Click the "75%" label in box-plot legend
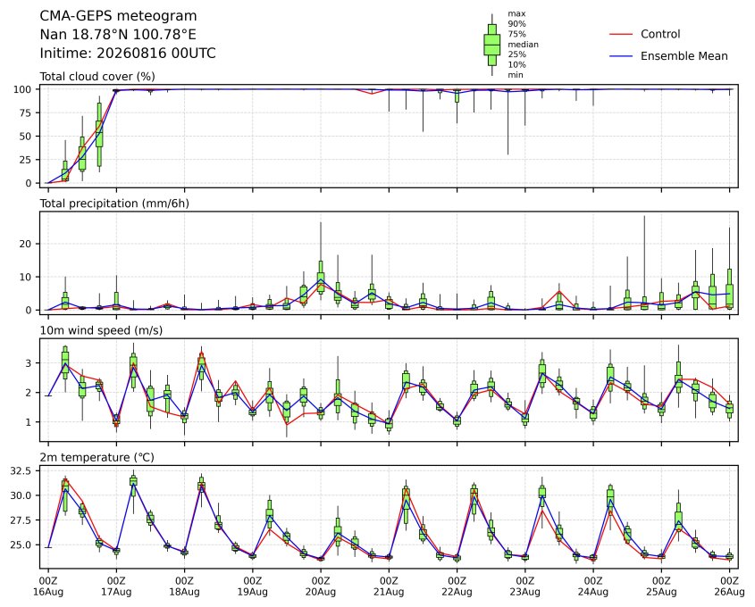Screen dimensions: 755x607 pos(516,34)
